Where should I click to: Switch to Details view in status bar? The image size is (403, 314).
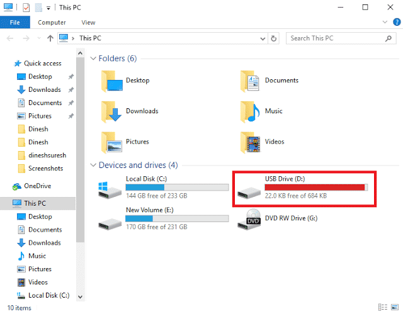point(383,307)
